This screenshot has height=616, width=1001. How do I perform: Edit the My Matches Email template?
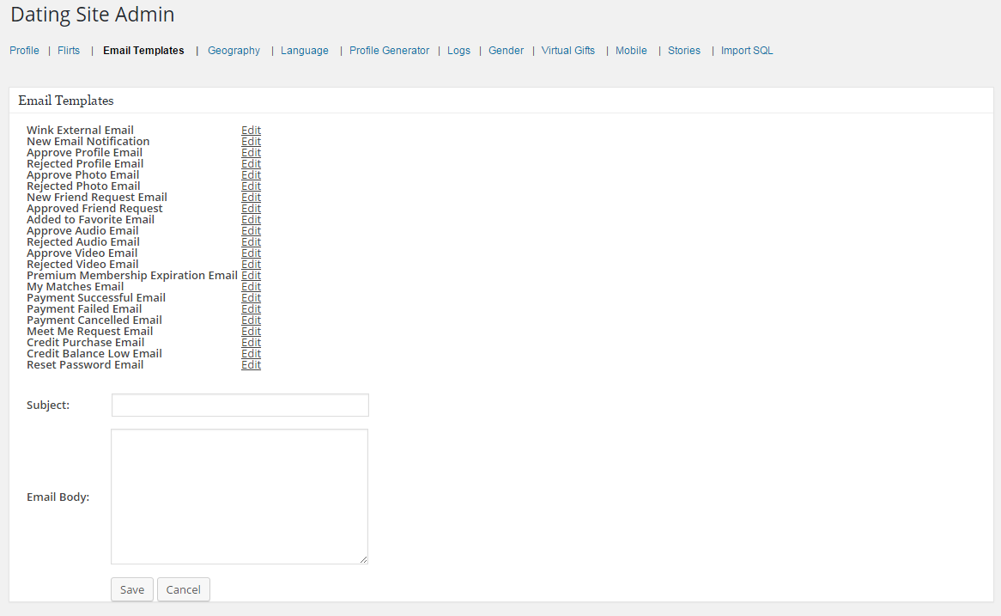tap(251, 287)
